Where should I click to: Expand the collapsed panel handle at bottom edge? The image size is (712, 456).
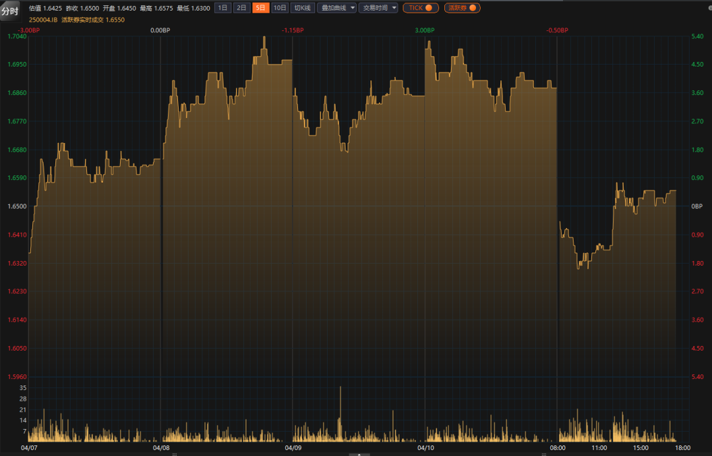[x=359, y=454]
